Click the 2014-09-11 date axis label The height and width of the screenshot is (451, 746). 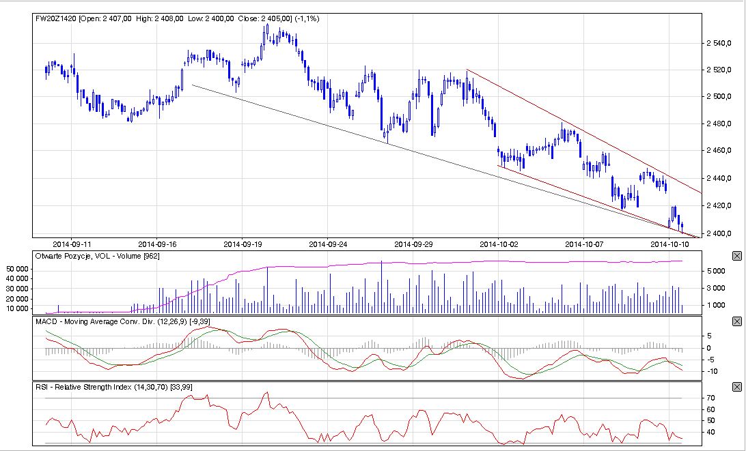(x=72, y=243)
